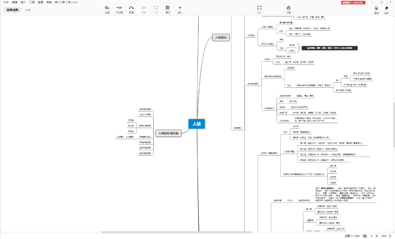Select the 人格理论 topic node
Image resolution: width=395 pixels, height=239 pixels.
221,38
